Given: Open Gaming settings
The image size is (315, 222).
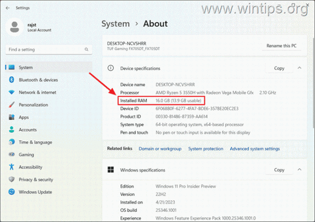Looking at the screenshot, I should pyautogui.click(x=49, y=154).
